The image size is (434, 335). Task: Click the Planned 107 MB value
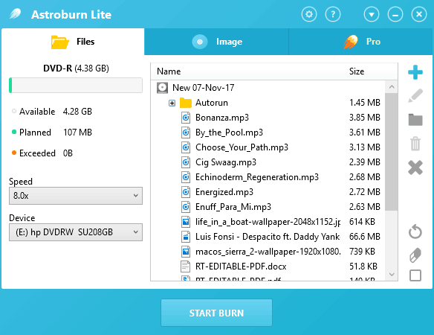[x=77, y=133]
